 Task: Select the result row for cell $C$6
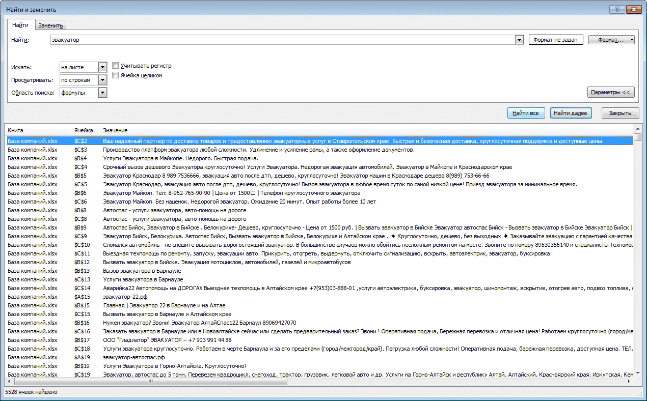[x=319, y=202]
